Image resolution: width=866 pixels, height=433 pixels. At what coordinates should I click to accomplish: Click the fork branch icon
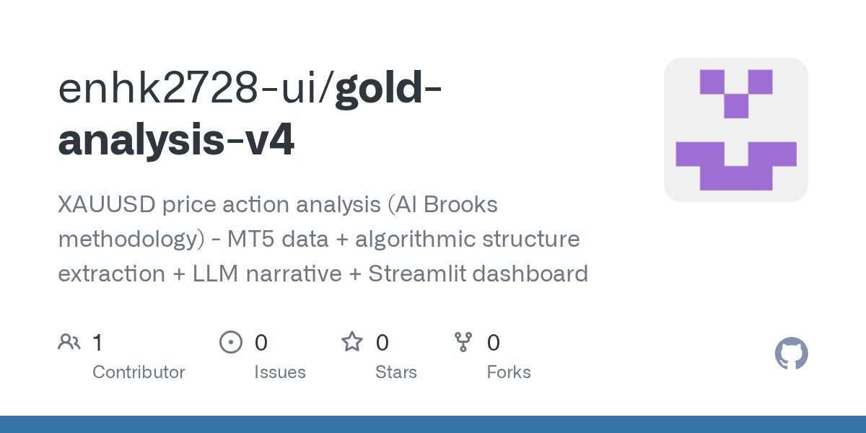tap(463, 342)
